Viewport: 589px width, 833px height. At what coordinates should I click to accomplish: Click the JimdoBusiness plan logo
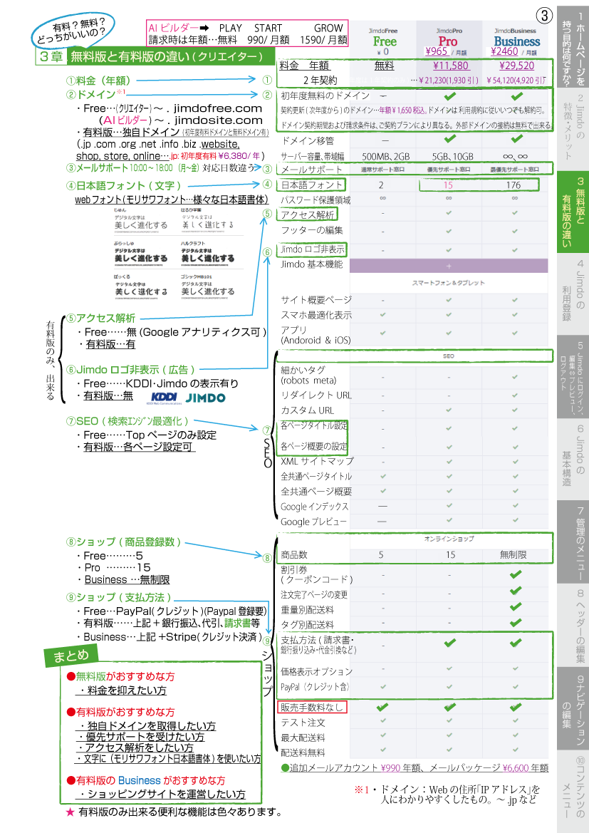516,38
